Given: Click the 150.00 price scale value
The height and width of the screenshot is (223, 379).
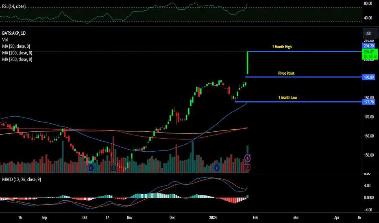Looking at the screenshot, I should pyautogui.click(x=369, y=155).
